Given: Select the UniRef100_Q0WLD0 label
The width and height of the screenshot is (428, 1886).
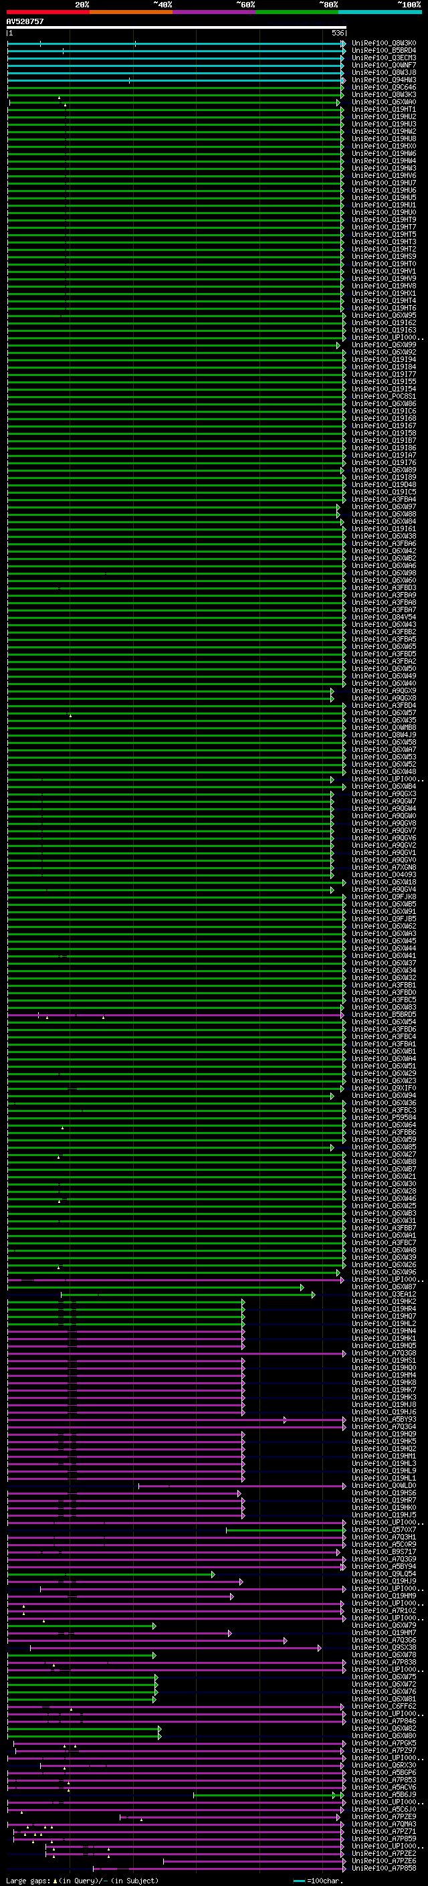Looking at the screenshot, I should pos(384,1486).
